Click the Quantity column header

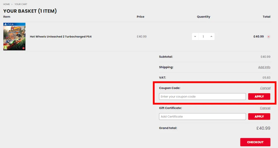(203, 17)
